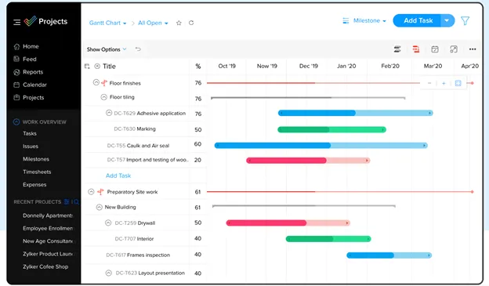Collapse the DC-T259 Drywall task

(x=108, y=223)
